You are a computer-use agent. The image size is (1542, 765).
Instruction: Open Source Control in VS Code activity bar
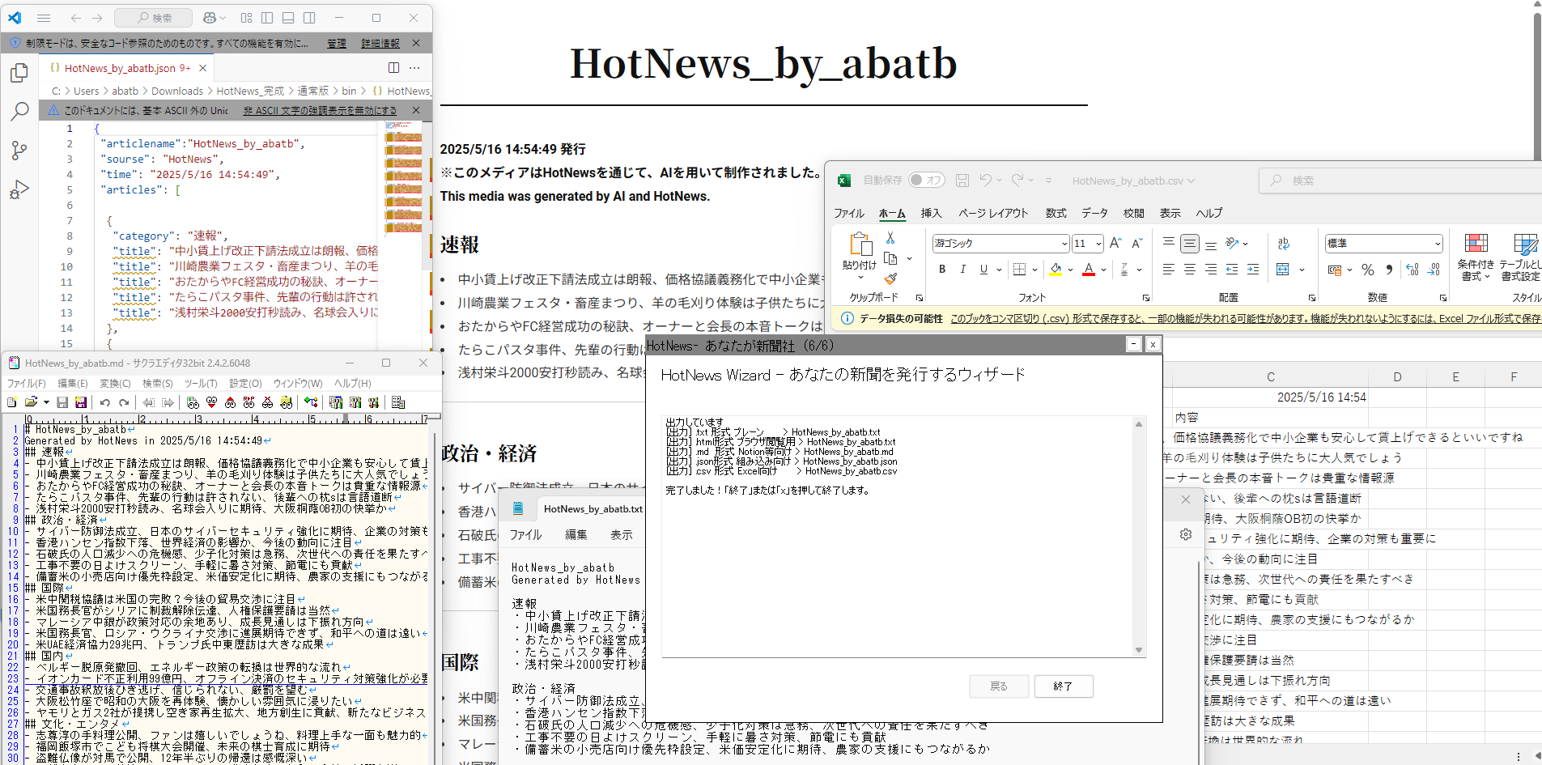click(19, 151)
